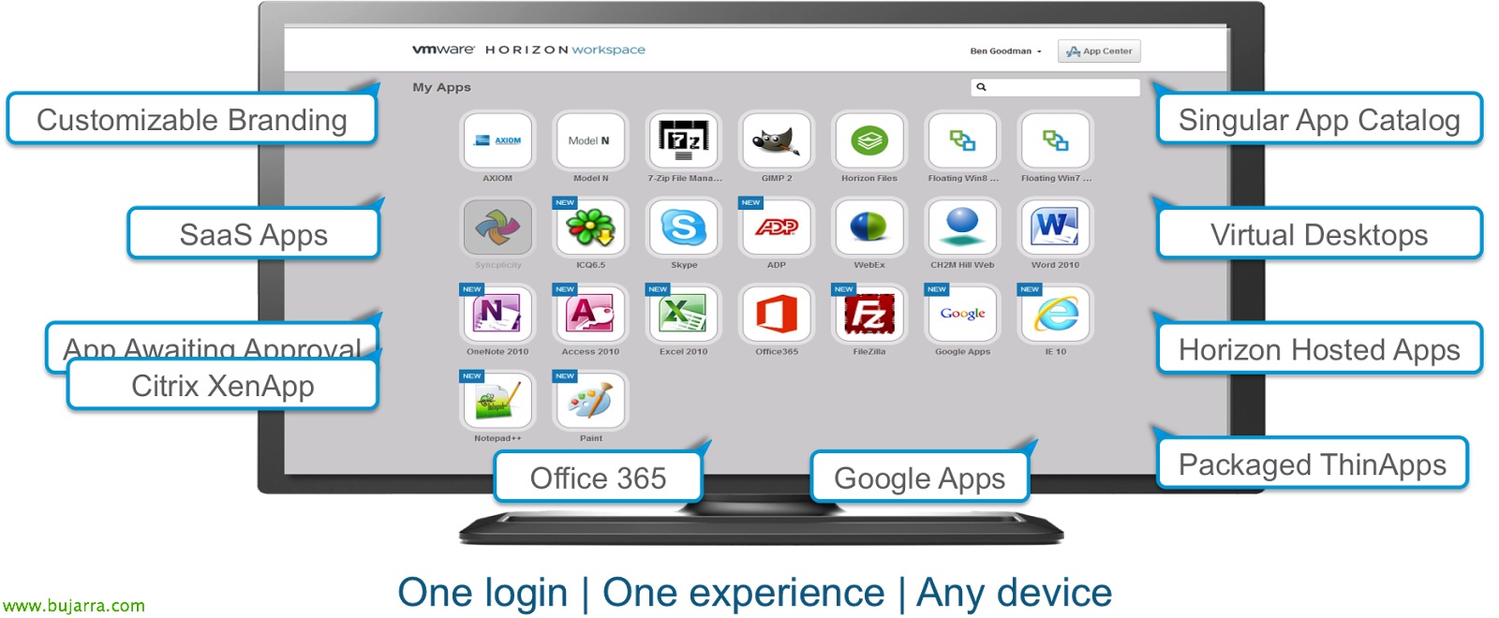
Task: Focus the My Apps search field
Action: [x=1056, y=87]
